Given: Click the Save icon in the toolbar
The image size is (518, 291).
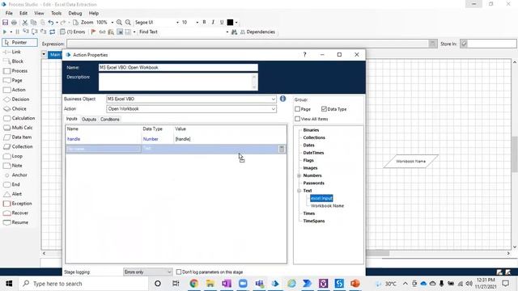Looking at the screenshot, I should (x=6, y=23).
